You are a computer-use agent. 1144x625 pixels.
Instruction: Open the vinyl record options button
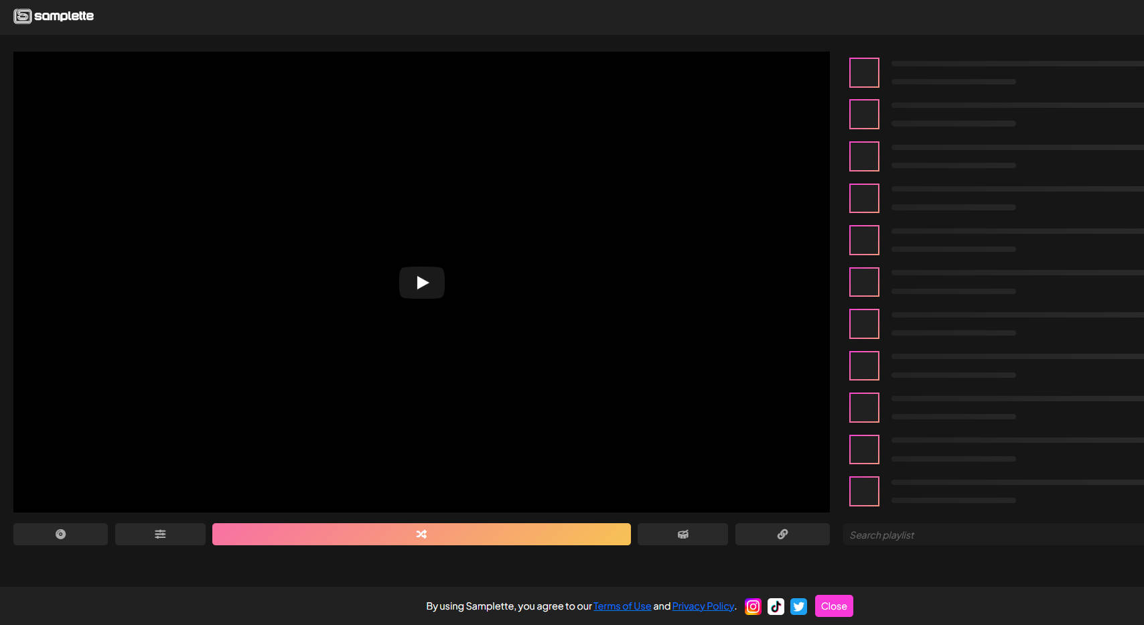[x=60, y=535]
